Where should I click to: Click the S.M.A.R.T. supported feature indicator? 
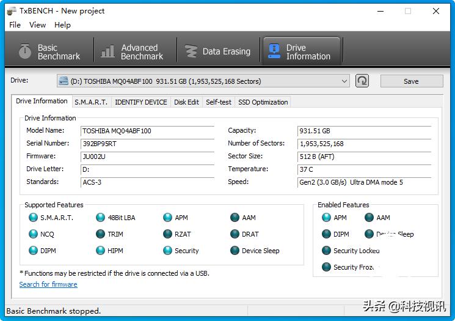[34, 218]
